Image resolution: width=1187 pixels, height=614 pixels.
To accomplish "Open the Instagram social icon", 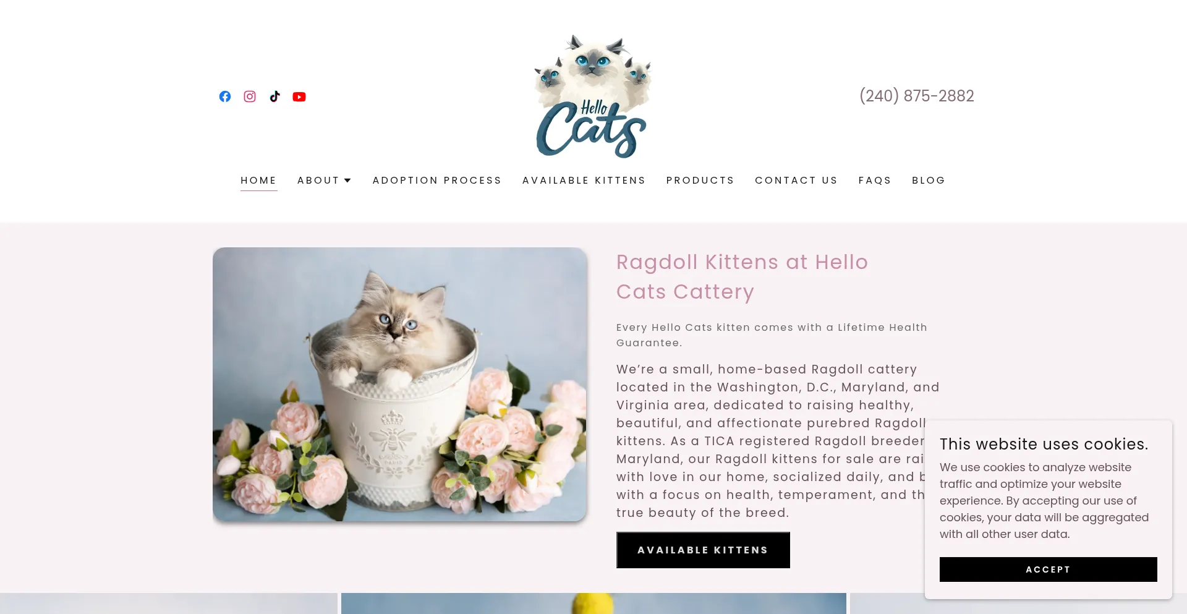I will tap(250, 96).
